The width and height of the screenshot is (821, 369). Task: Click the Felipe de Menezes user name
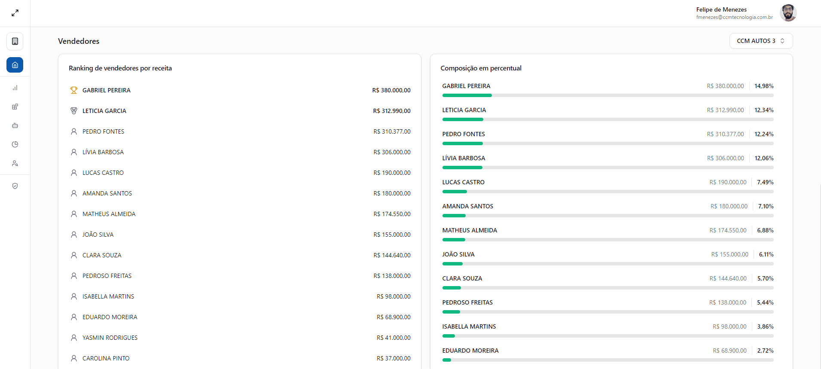(x=721, y=9)
